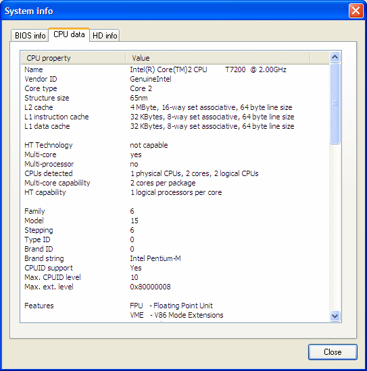The height and width of the screenshot is (371, 367).
Task: Select the Multi-processor row
Action: tap(175, 164)
